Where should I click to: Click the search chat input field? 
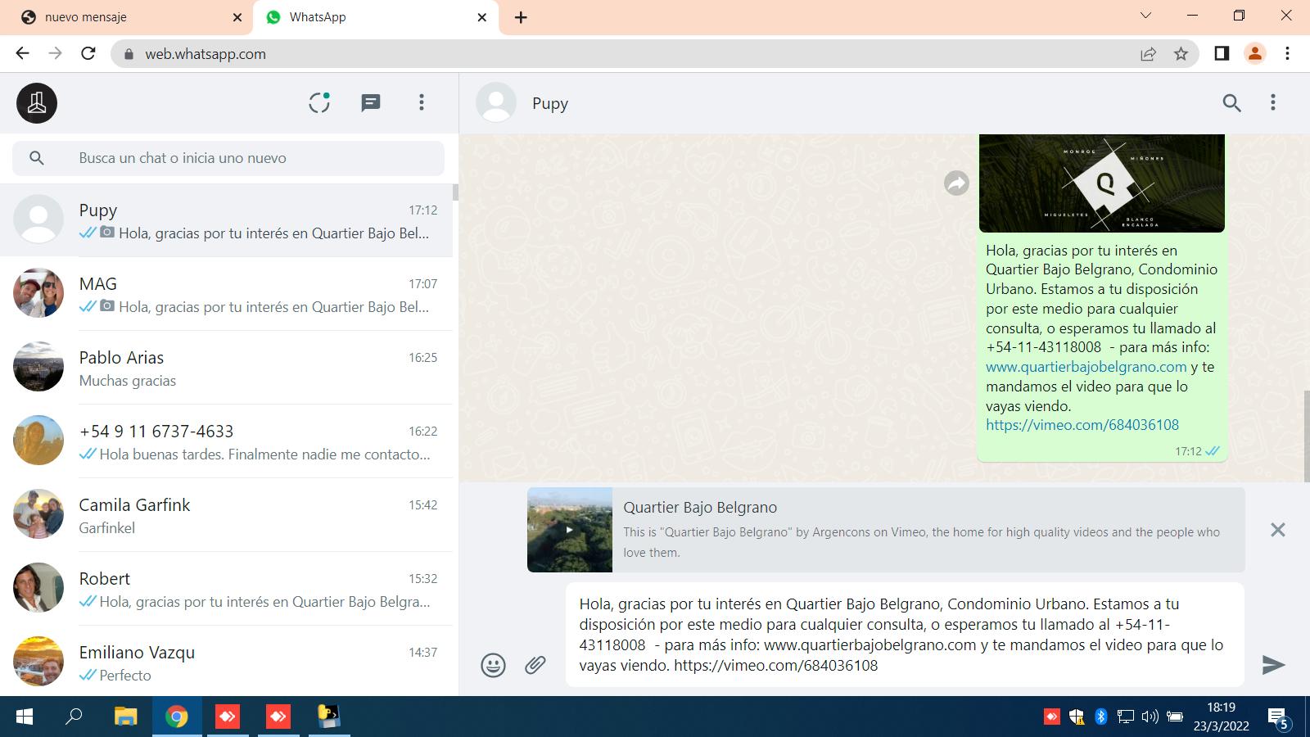[228, 158]
